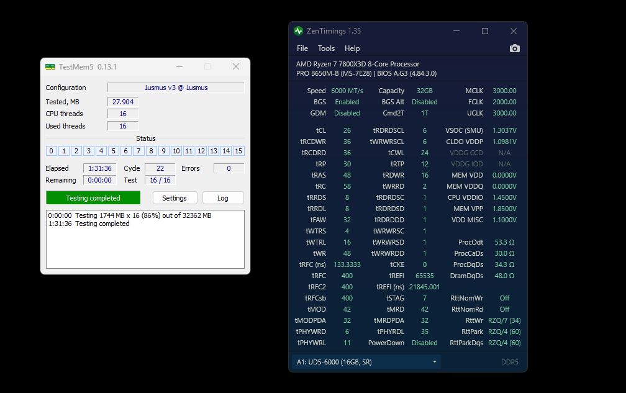Open the TestMem5 Log
The height and width of the screenshot is (393, 626).
coord(223,198)
